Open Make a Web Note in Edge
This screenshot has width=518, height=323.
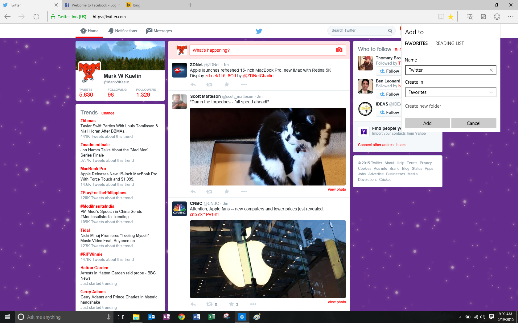point(483,17)
